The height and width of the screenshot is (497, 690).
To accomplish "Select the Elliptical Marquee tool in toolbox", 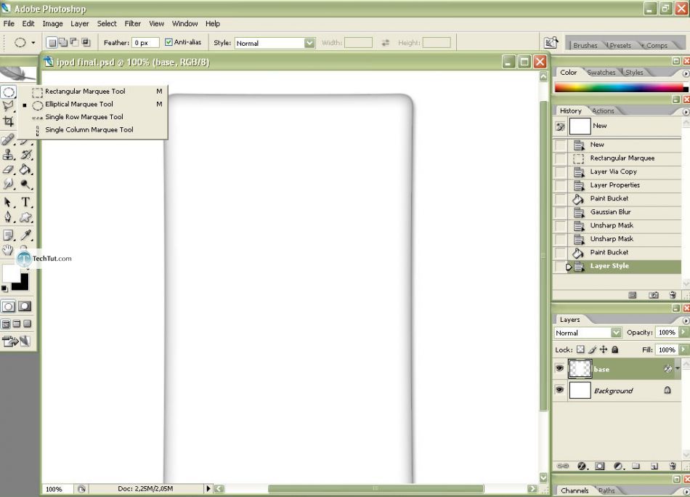I will tap(9, 92).
